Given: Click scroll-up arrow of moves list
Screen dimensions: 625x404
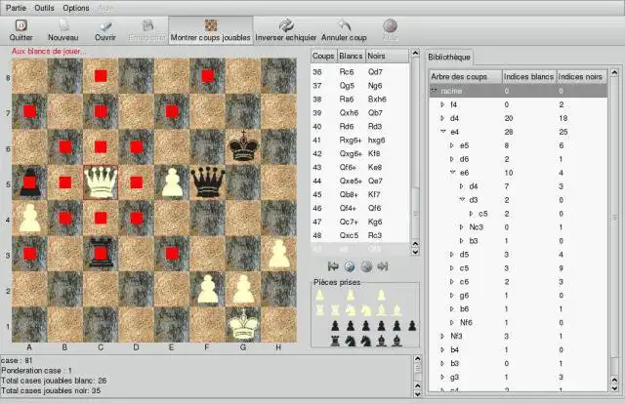Looking at the screenshot, I should click(x=415, y=54).
